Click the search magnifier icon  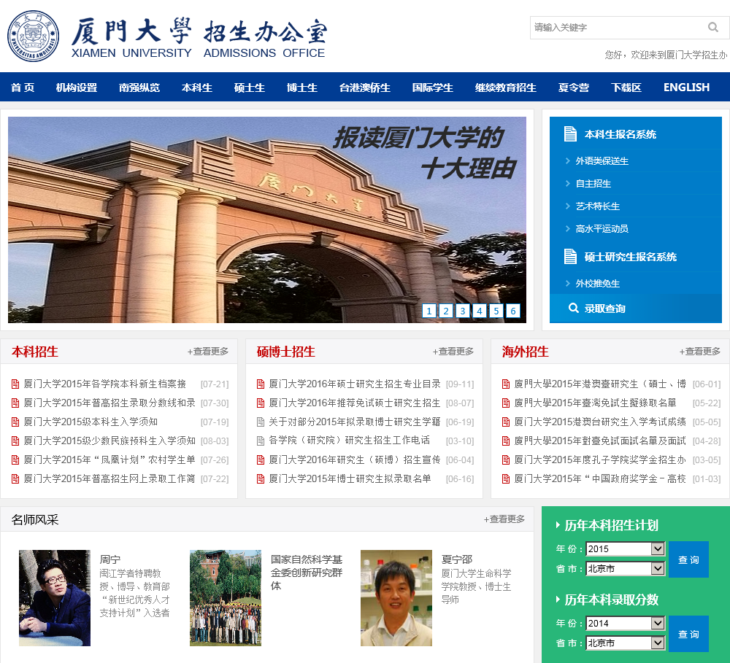[712, 28]
